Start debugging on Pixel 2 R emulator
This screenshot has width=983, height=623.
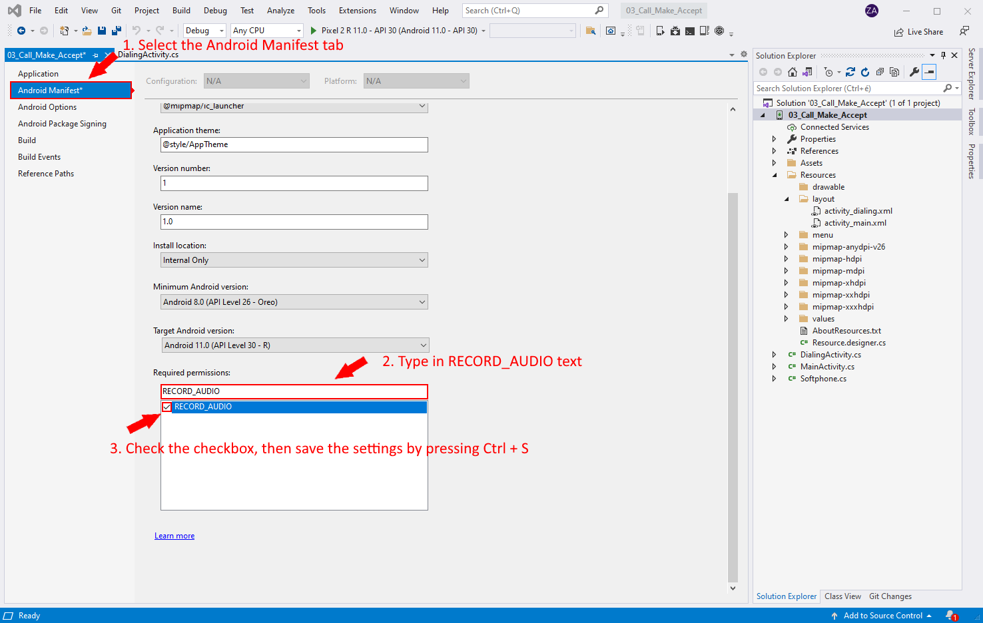point(312,31)
